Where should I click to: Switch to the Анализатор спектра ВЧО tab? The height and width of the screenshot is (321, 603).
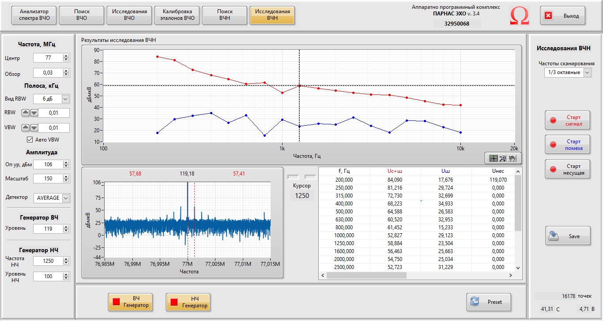point(34,15)
